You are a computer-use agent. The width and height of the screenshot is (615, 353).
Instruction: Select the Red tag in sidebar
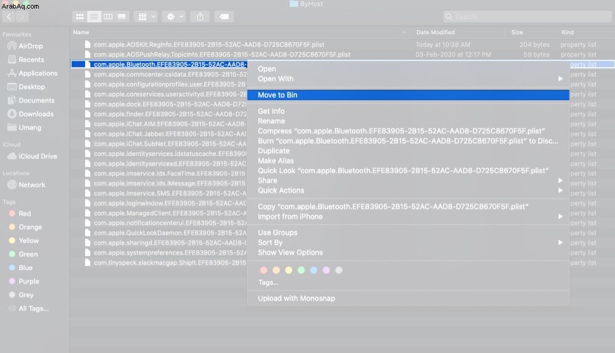[x=20, y=214]
